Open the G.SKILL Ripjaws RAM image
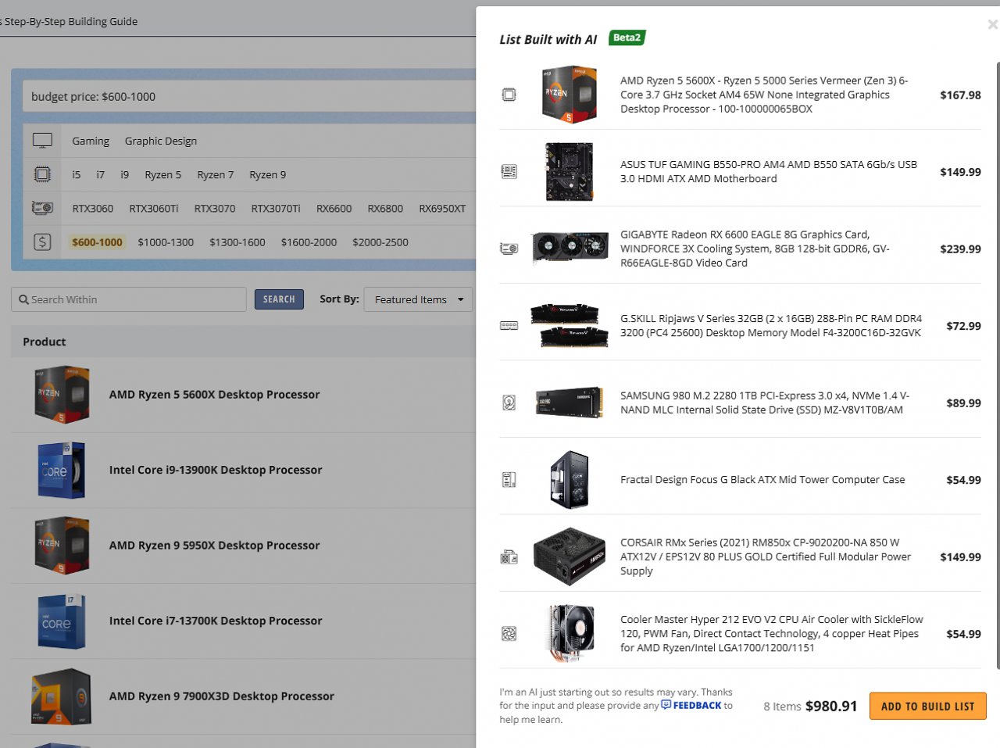The width and height of the screenshot is (1000, 748). pos(569,325)
